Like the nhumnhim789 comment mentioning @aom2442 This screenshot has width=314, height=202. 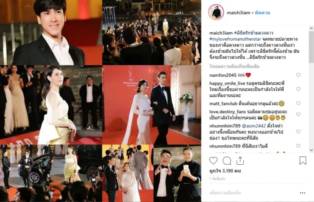pos(298,132)
